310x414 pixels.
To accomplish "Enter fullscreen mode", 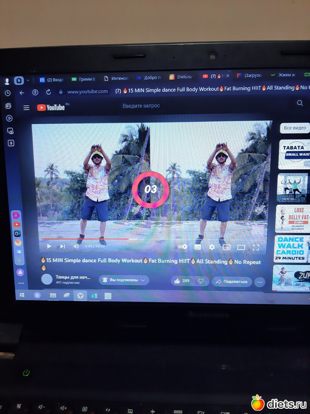I will [x=256, y=247].
